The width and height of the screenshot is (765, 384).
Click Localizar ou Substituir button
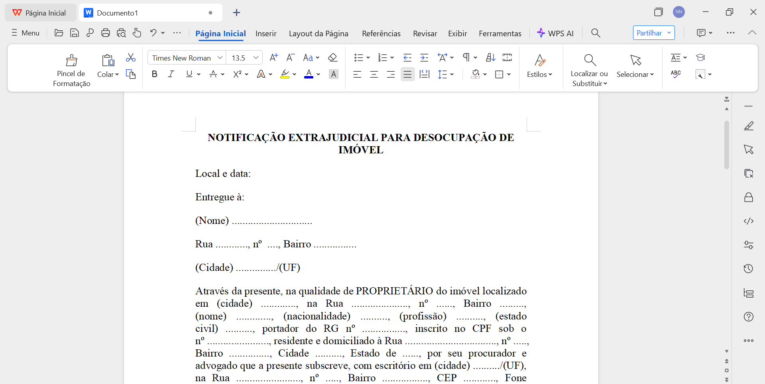tap(589, 70)
